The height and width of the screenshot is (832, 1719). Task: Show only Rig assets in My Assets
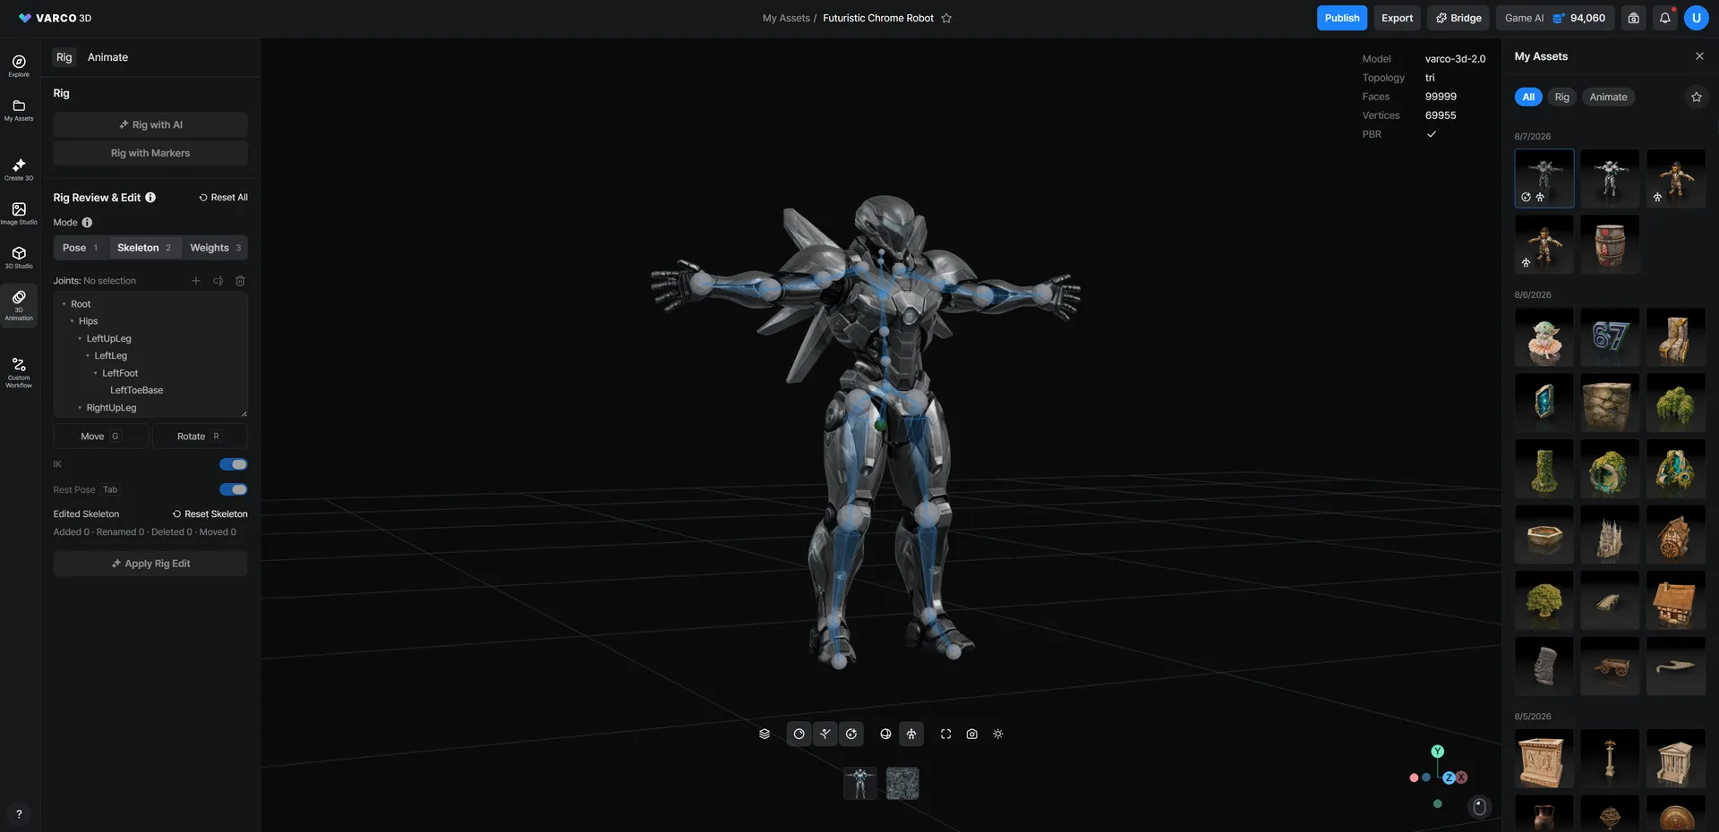[1561, 97]
